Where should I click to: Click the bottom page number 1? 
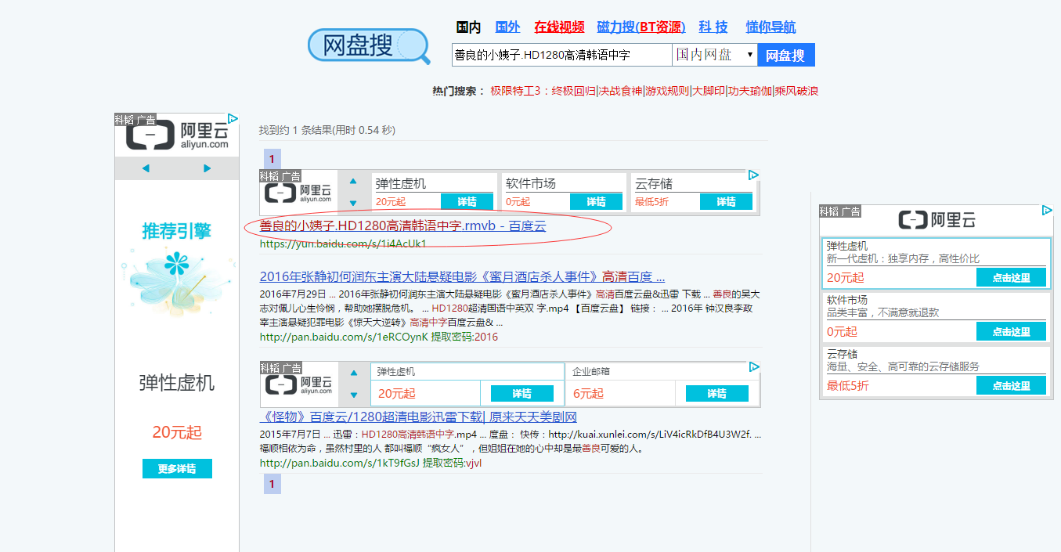[x=272, y=484]
